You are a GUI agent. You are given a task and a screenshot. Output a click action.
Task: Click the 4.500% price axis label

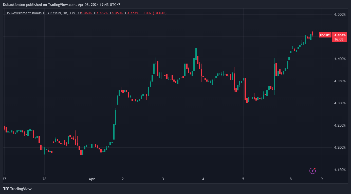(x=340, y=15)
